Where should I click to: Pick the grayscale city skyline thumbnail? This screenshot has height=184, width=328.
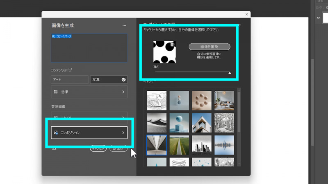click(202, 145)
